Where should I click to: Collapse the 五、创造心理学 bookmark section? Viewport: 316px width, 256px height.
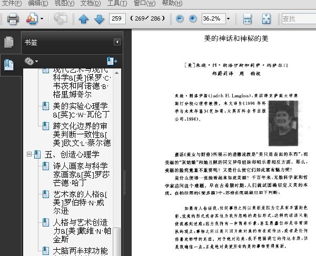[x=29, y=154]
